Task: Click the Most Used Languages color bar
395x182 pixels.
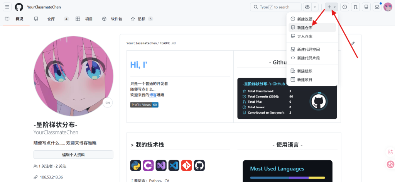Action: [x=287, y=178]
